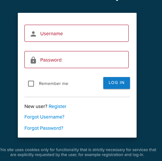This screenshot has width=162, height=161.
Task: Follow the 'Forgot Username?' link
Action: coord(44,117)
